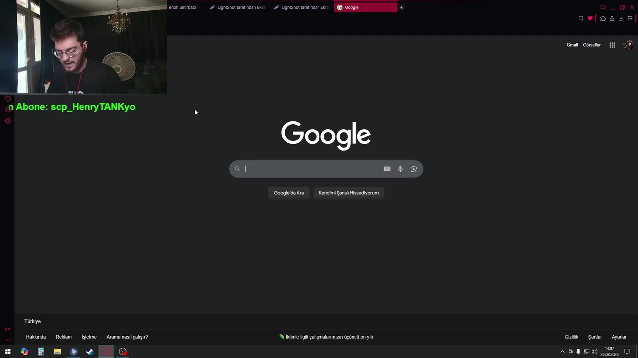Open Windows notification center

click(627, 352)
